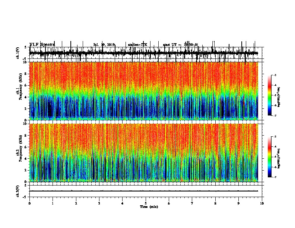Click time axis tick label "7"

pos(192,203)
